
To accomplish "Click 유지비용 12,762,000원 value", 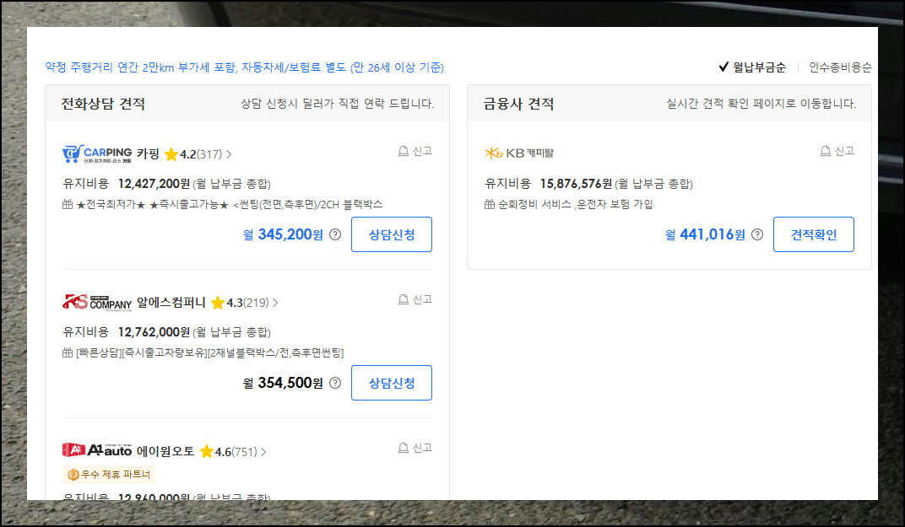I will [154, 332].
